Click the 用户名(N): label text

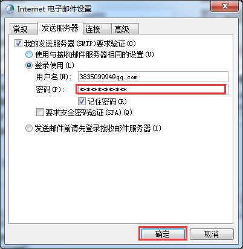(54, 77)
